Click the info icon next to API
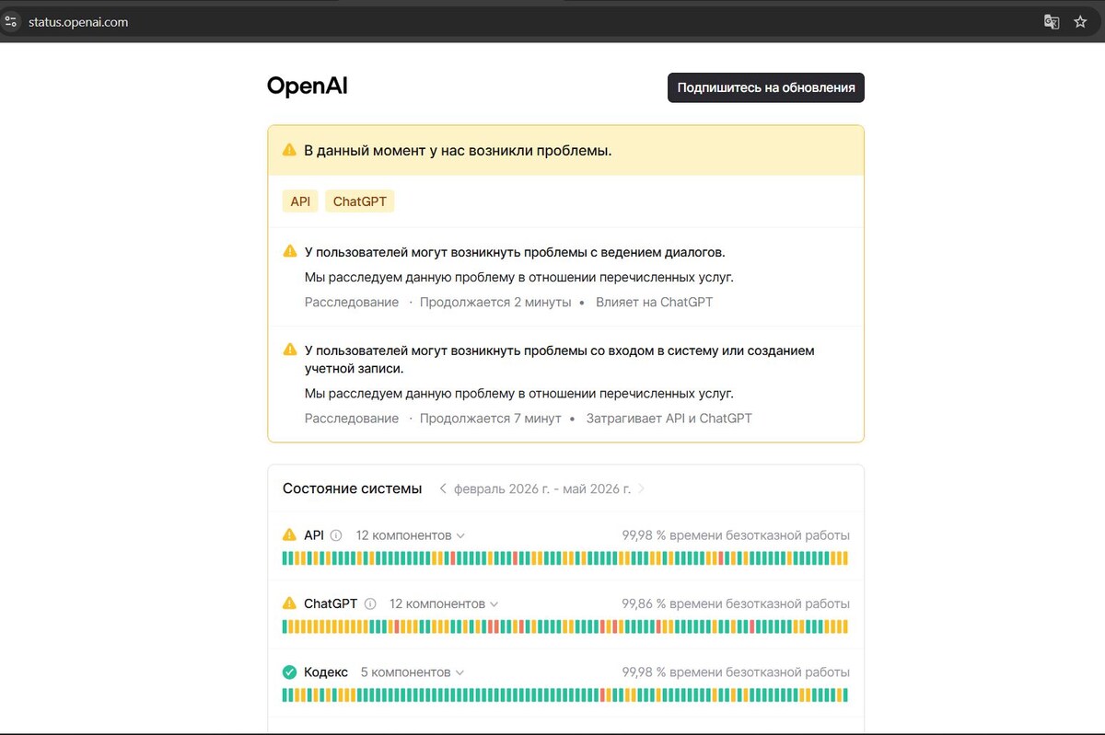 coord(336,535)
